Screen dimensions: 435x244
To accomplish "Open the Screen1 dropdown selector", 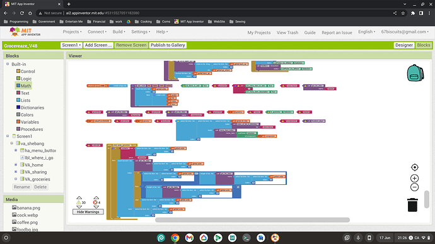I will point(71,45).
